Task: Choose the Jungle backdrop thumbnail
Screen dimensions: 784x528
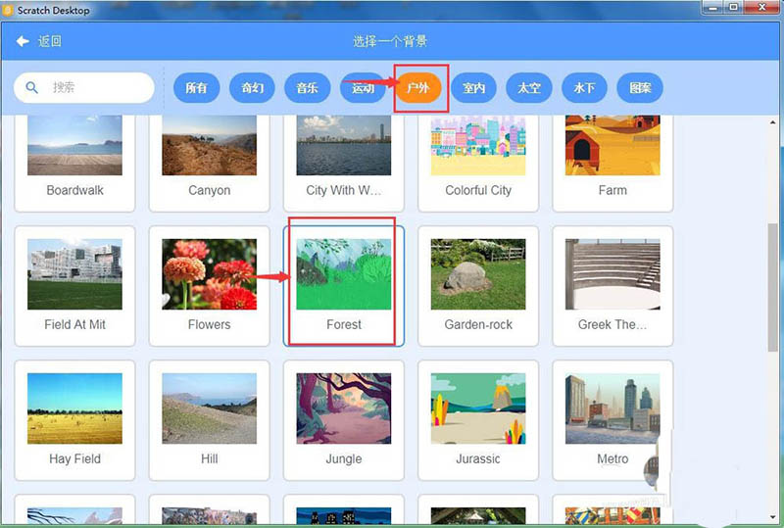Action: click(x=344, y=408)
